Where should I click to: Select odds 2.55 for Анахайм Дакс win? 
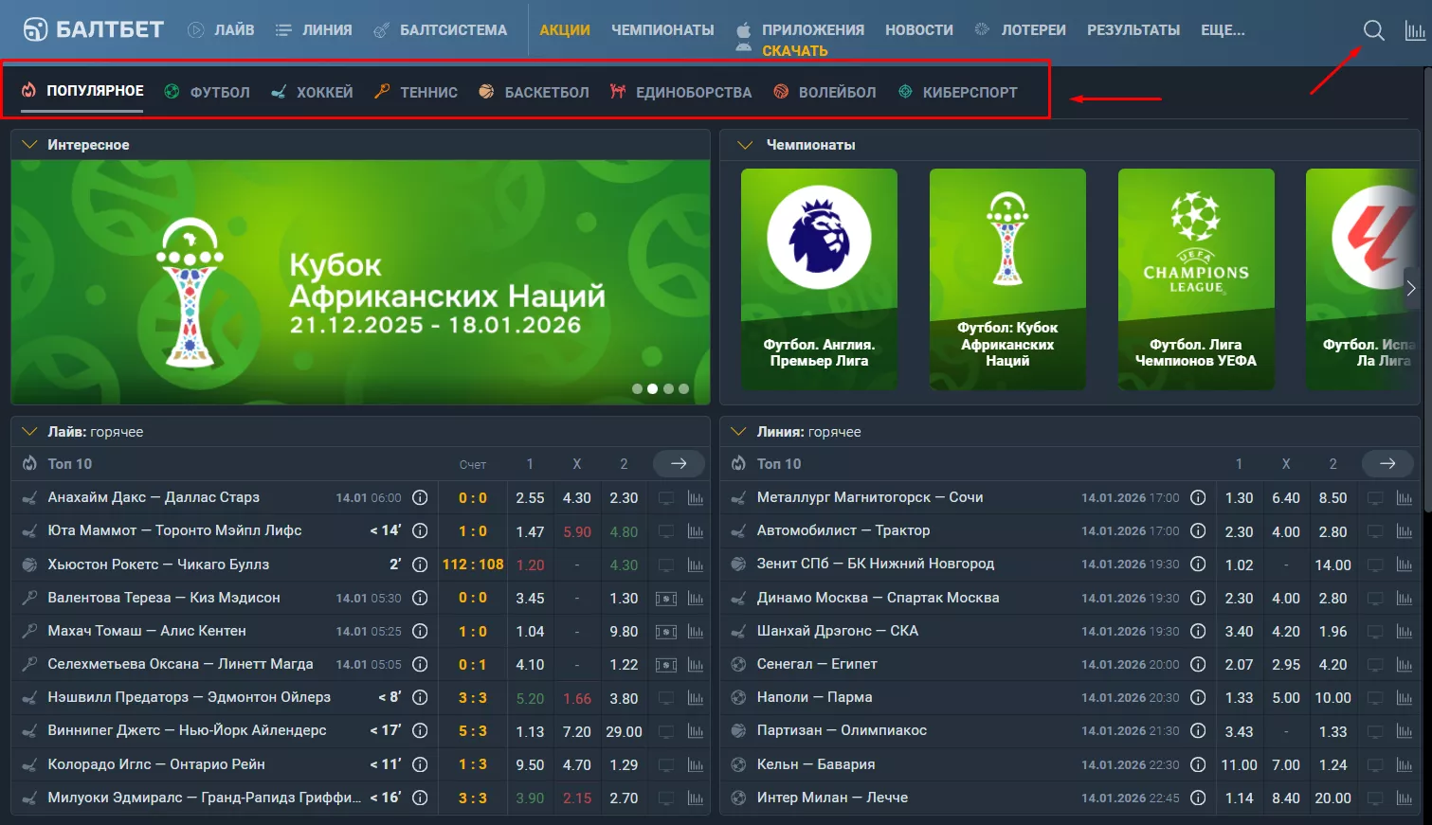(530, 498)
